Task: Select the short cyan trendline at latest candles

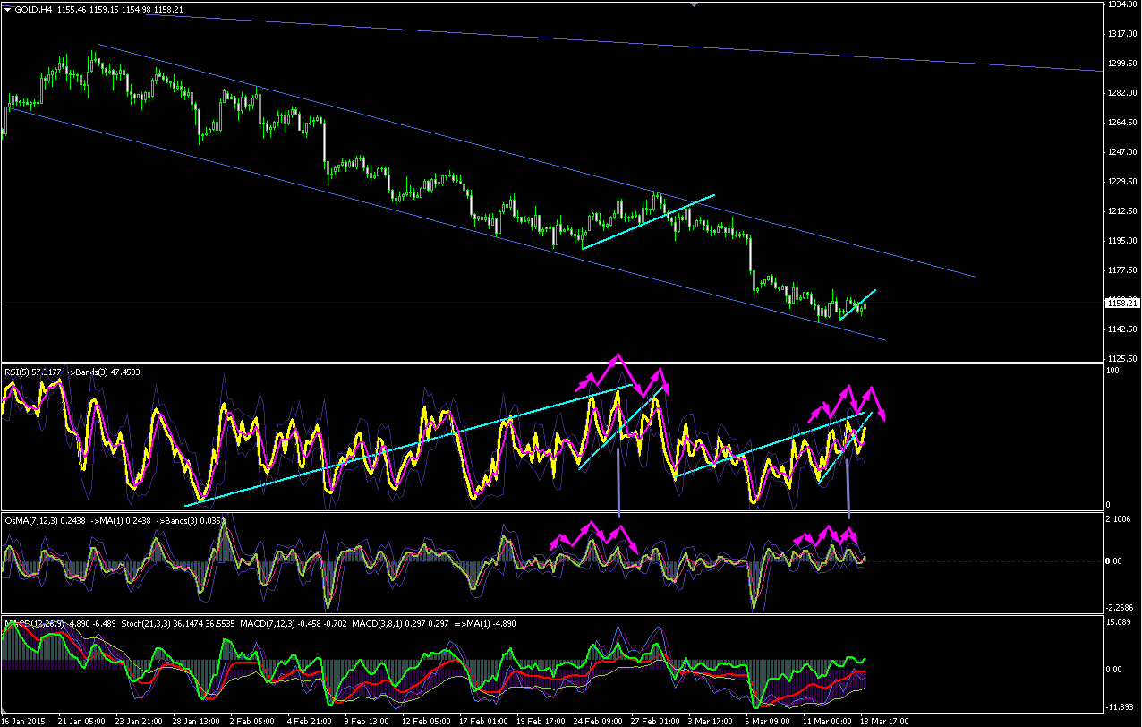Action: (857, 304)
